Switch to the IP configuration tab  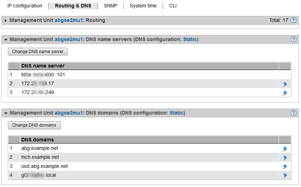[25, 6]
